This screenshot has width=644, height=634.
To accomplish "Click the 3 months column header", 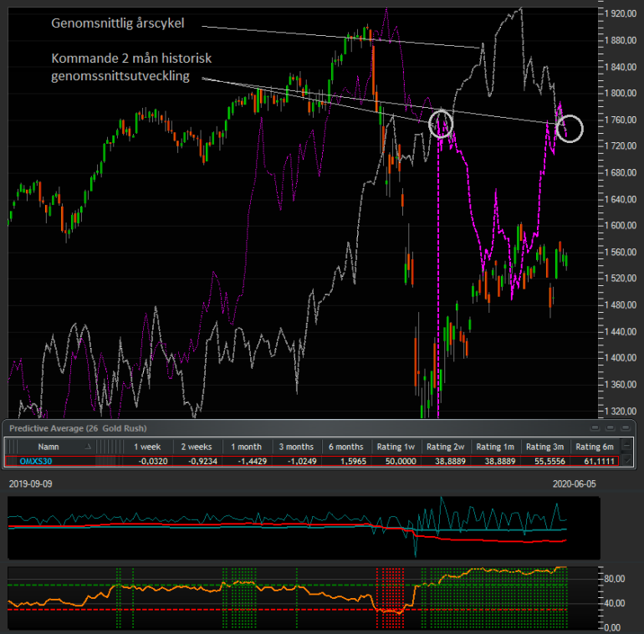I will tap(295, 447).
